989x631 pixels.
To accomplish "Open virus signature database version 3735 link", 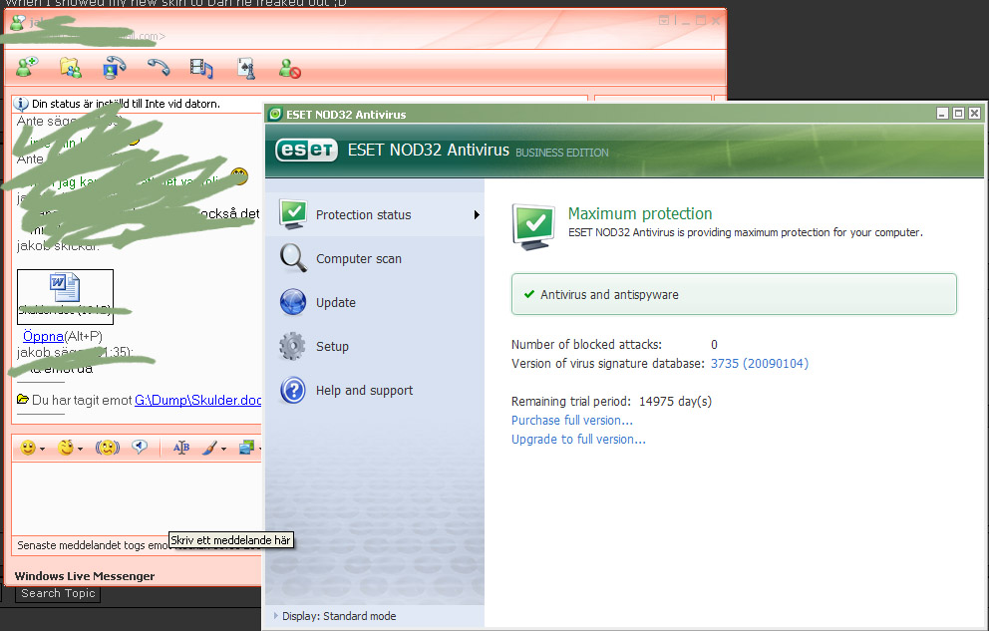I will coord(759,364).
